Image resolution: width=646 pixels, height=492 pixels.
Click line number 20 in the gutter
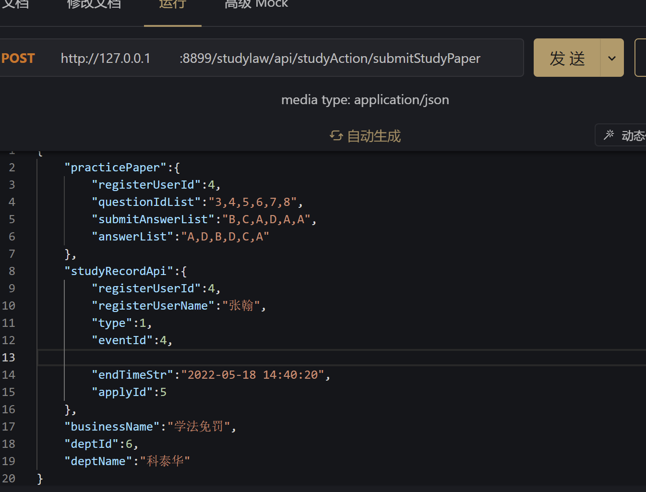point(9,479)
